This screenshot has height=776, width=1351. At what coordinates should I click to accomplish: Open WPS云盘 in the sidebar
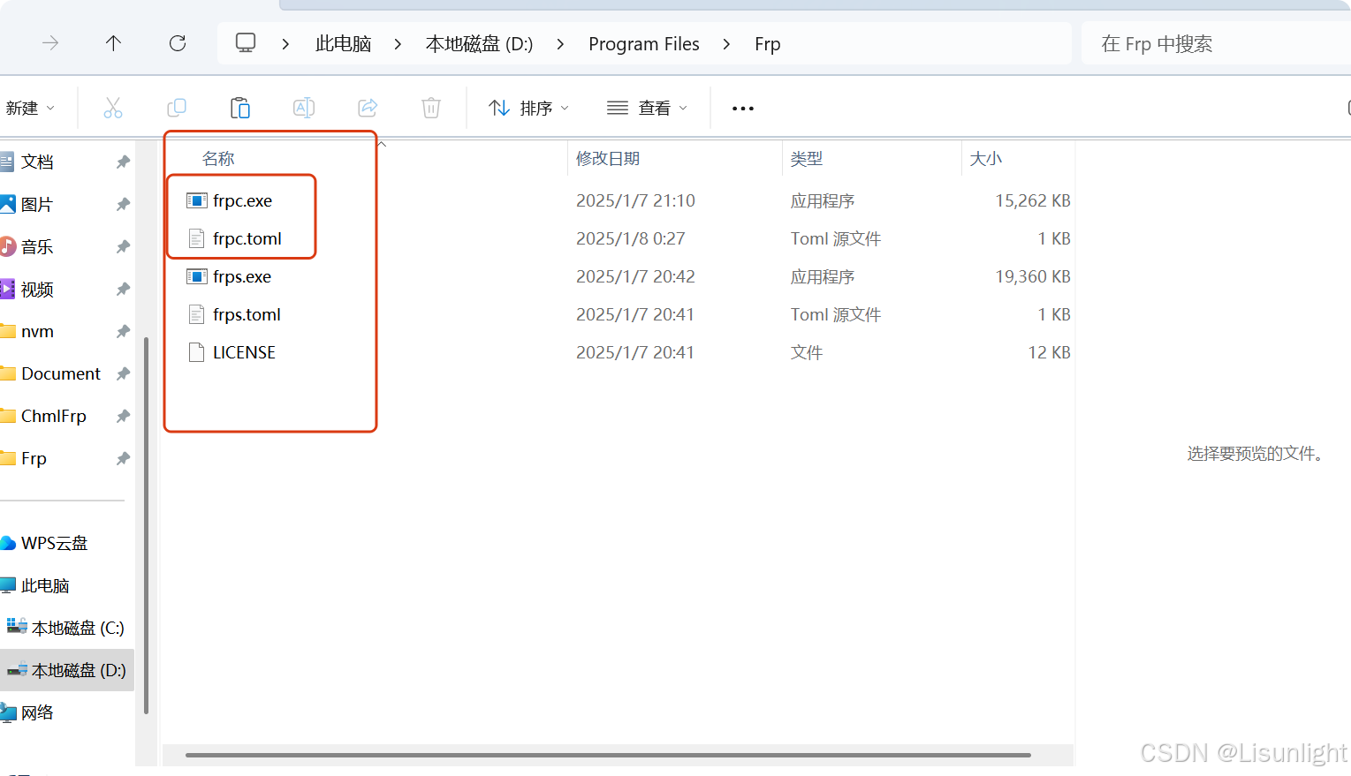coord(53,543)
